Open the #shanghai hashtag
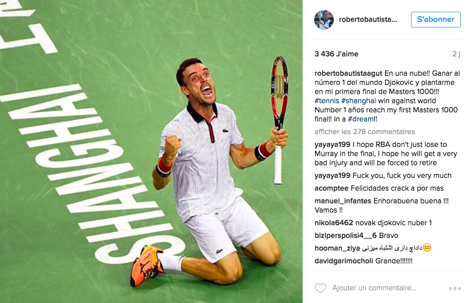The width and height of the screenshot is (473, 303). tap(359, 101)
